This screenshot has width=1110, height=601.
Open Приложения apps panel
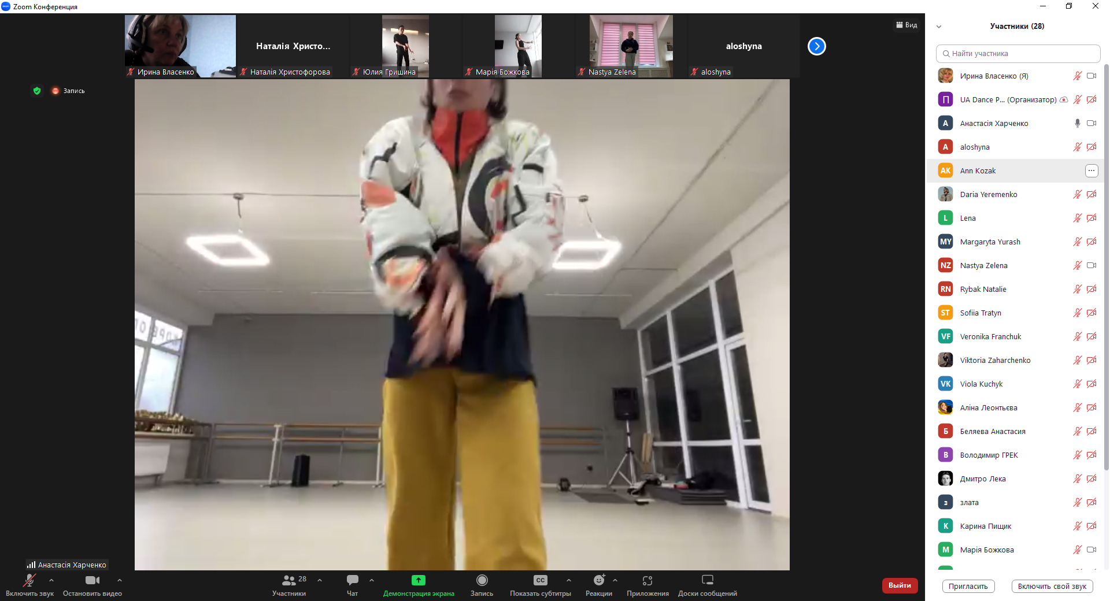coord(647,585)
